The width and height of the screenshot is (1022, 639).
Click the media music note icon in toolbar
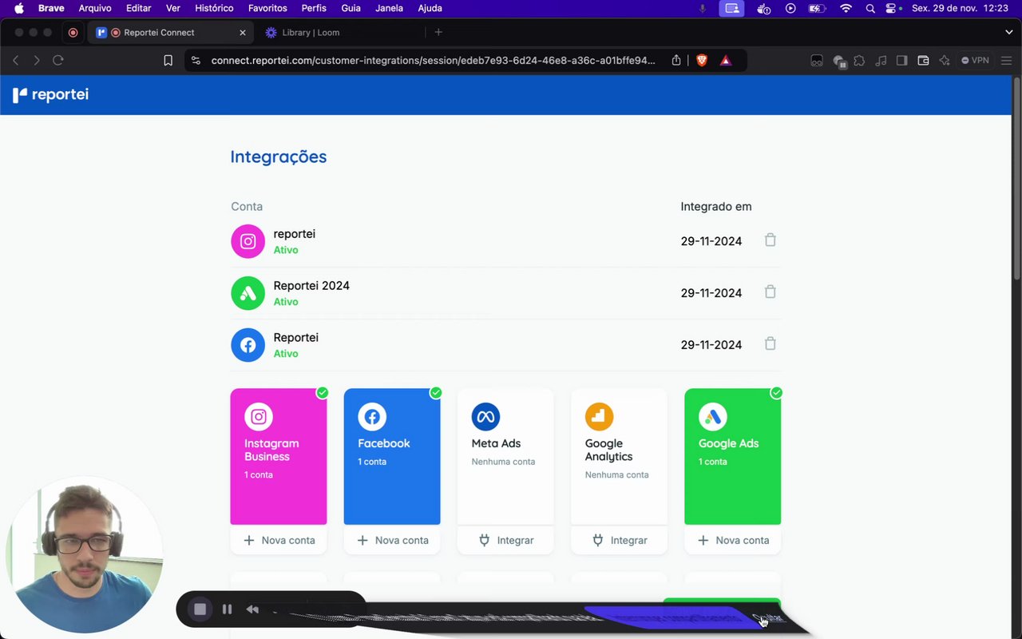(x=881, y=60)
